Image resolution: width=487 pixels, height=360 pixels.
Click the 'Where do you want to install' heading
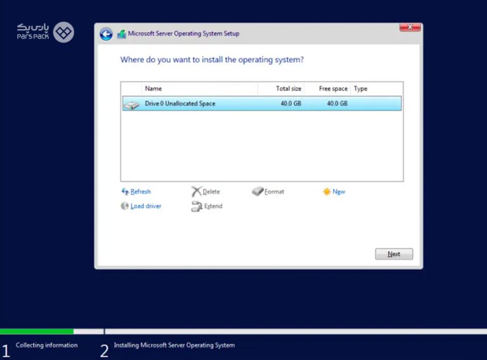[212, 60]
